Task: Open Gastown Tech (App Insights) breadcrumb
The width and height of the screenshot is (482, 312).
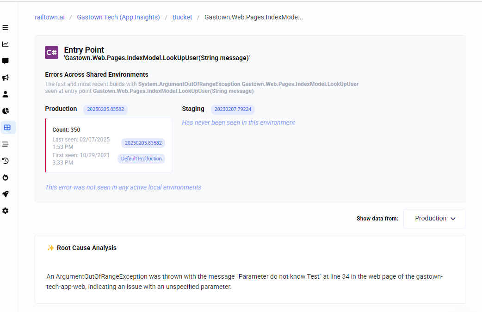Action: click(x=118, y=17)
